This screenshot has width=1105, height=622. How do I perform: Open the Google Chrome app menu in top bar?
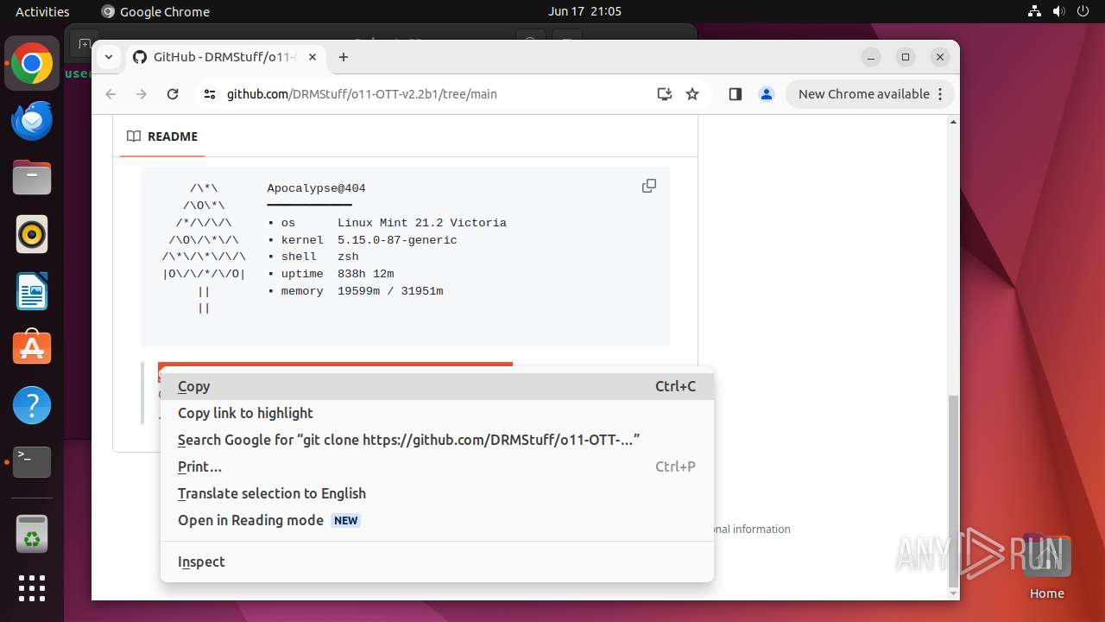click(155, 11)
